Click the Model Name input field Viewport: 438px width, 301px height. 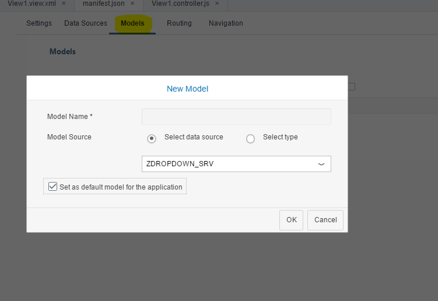236,117
